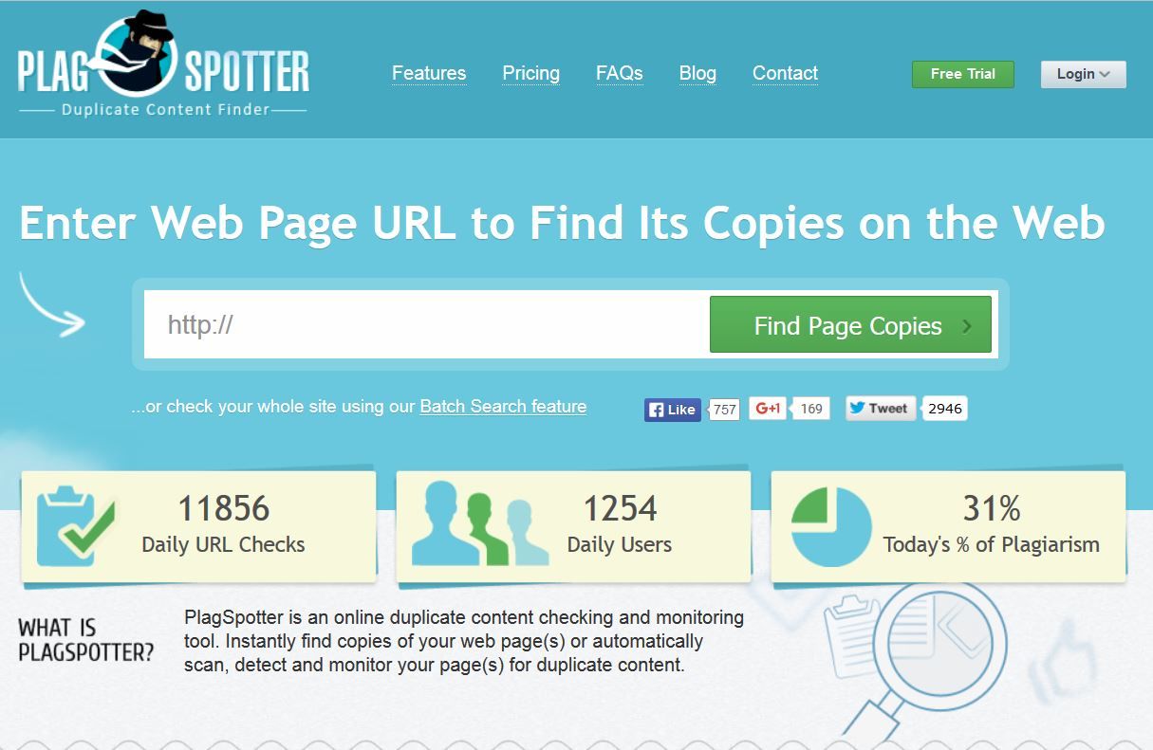Click the Today's % of Plagiarism label

(991, 545)
